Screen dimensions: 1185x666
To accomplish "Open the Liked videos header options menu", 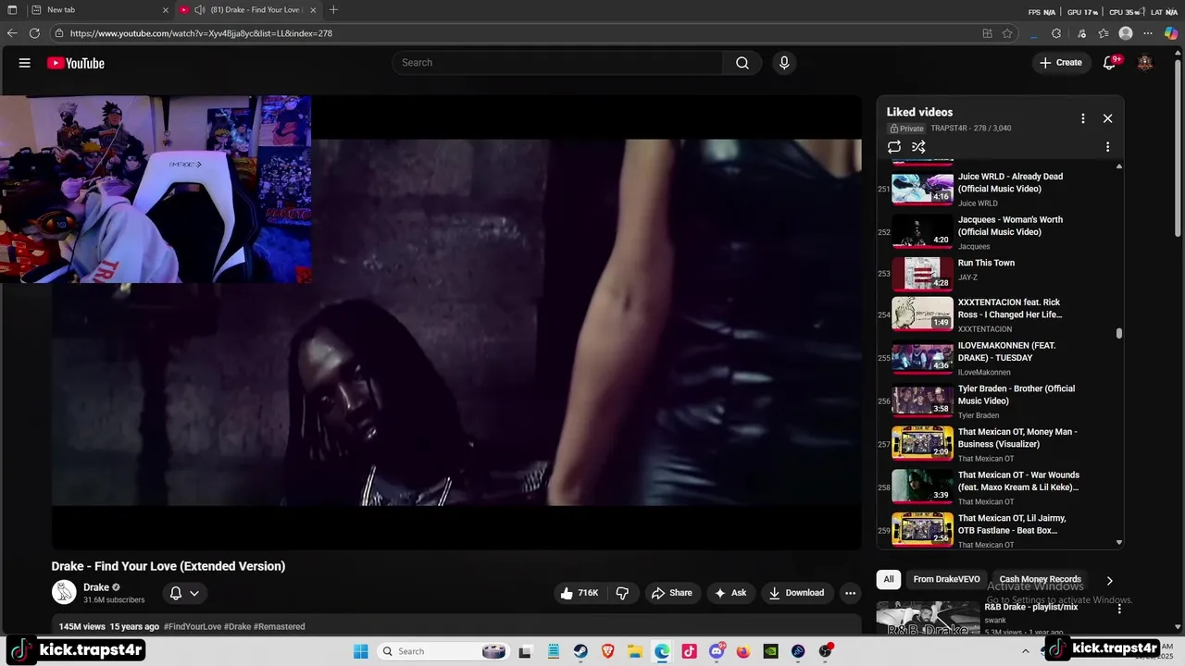I will [x=1082, y=118].
